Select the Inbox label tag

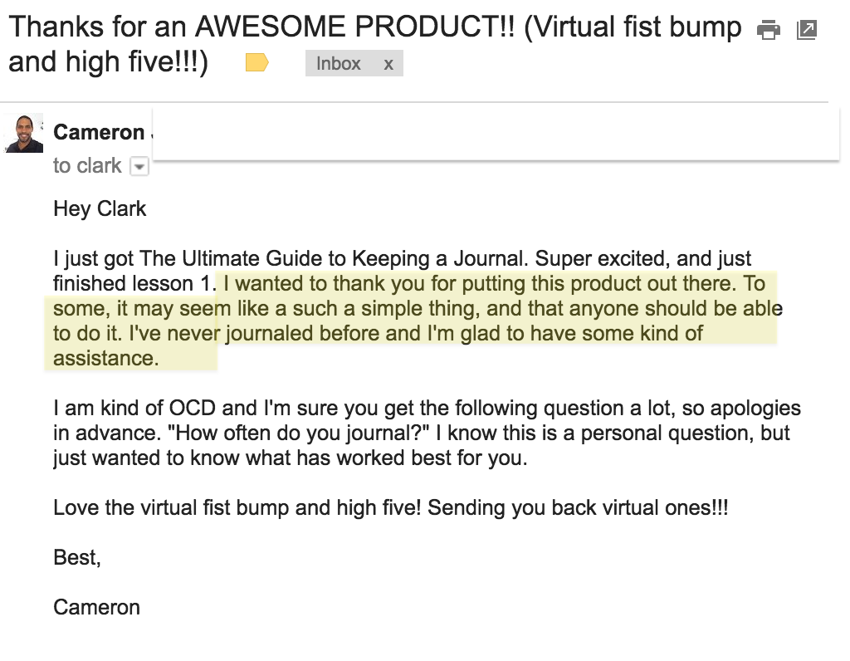[x=339, y=63]
